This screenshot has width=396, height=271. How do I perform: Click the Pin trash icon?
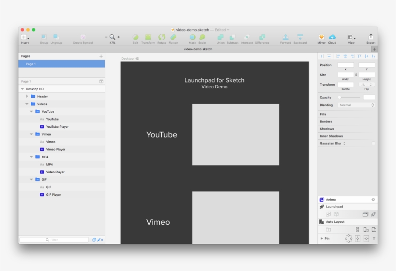[374, 238]
